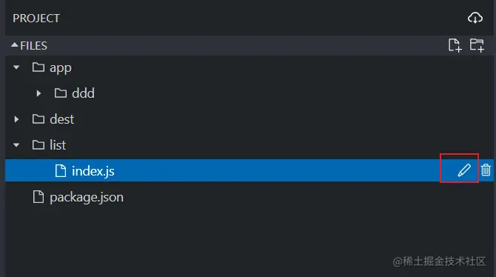Click the list folder icon

(38, 145)
